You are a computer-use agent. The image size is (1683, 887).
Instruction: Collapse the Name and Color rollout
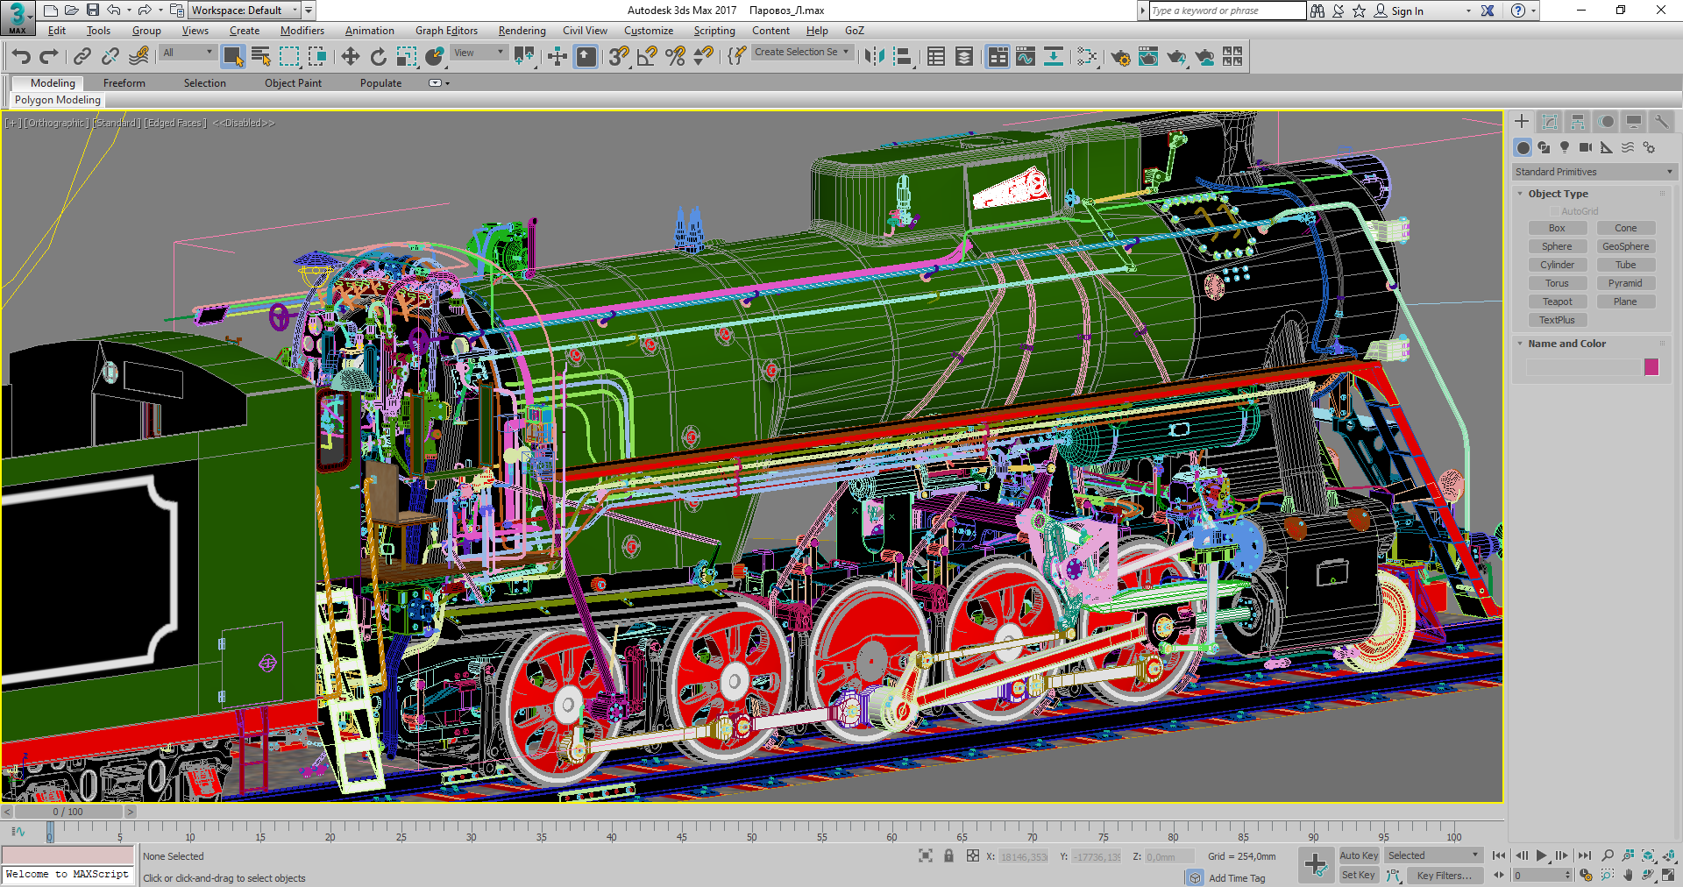pos(1566,344)
